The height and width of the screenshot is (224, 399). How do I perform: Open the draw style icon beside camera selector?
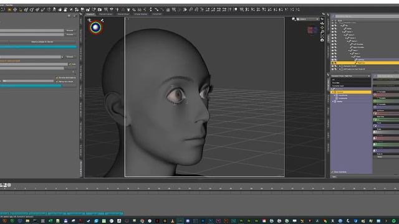point(294,19)
